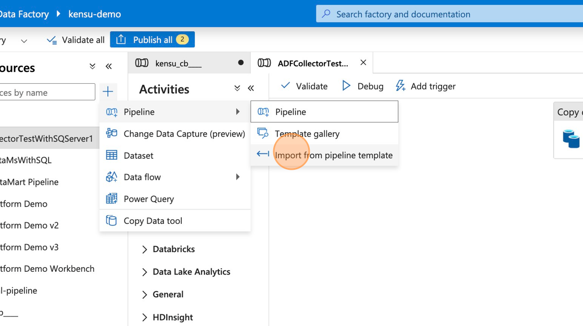Collapse the Activities panel with double chevron

(x=251, y=88)
